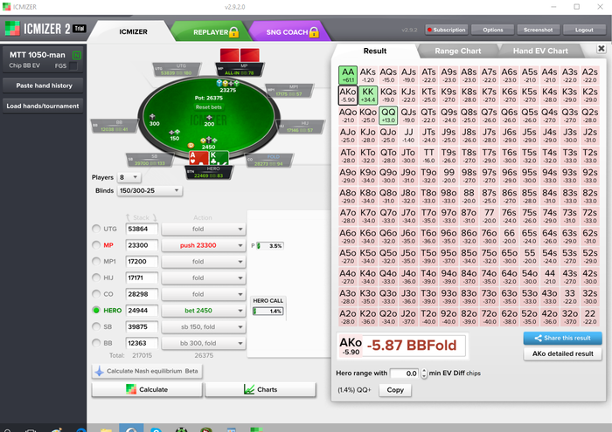Viewport: 612px width, 432px height.
Task: Select the CO radio button
Action: pos(96,294)
